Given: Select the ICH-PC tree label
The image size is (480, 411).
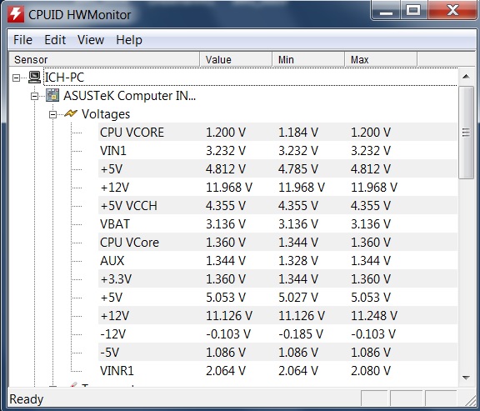Looking at the screenshot, I should click(x=64, y=78).
